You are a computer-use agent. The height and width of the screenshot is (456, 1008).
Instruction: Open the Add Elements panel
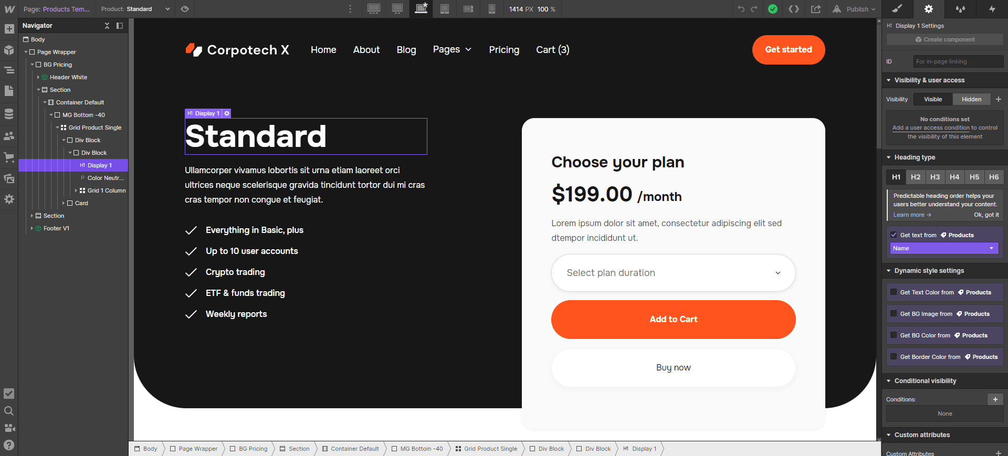tap(9, 29)
